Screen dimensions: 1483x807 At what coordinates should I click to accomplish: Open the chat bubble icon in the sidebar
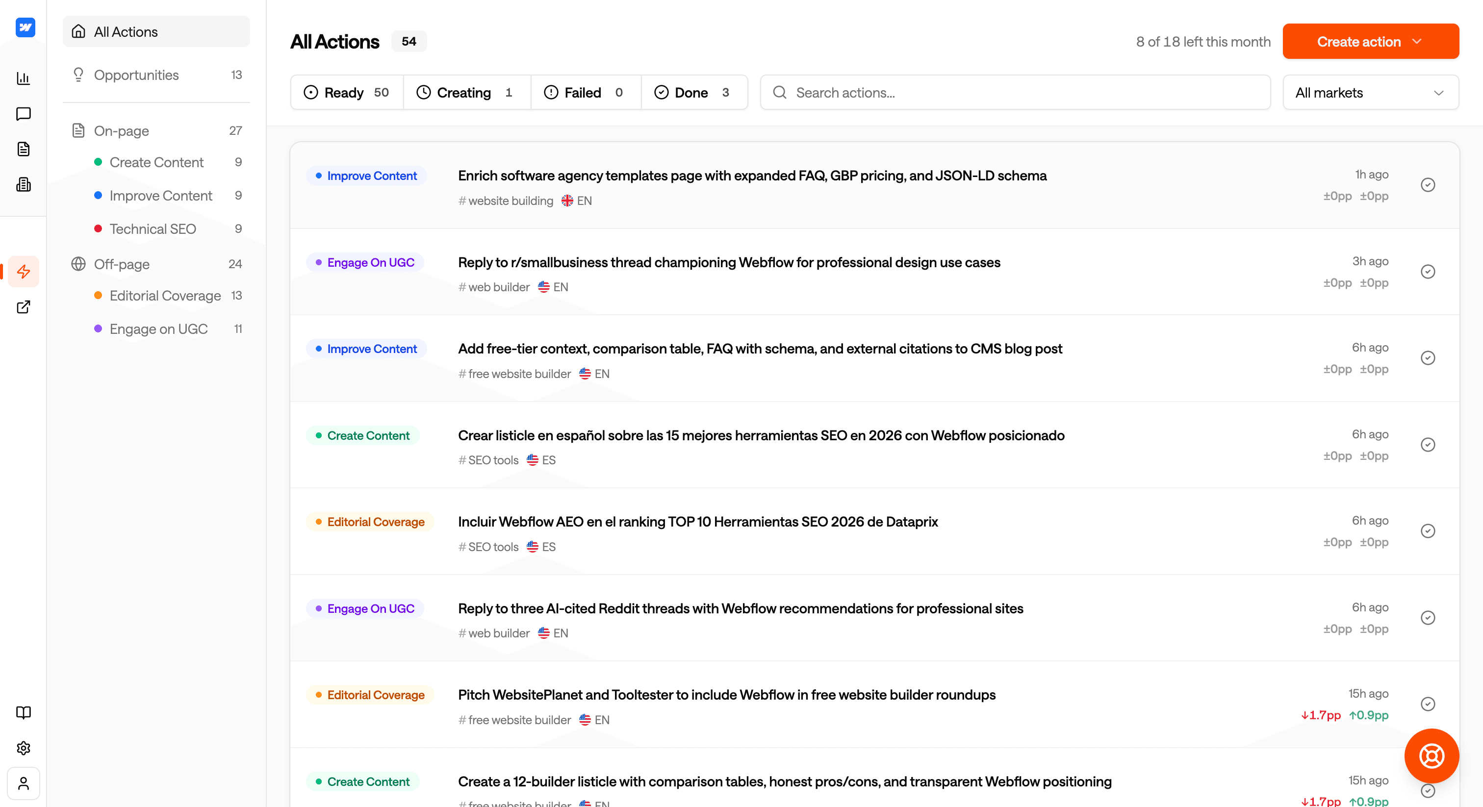click(x=24, y=114)
